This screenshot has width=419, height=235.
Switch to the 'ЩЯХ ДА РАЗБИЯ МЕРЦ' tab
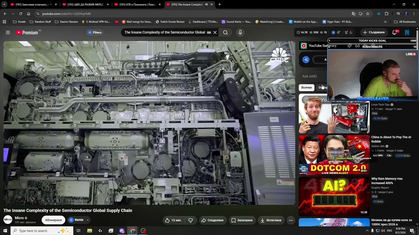86,5
